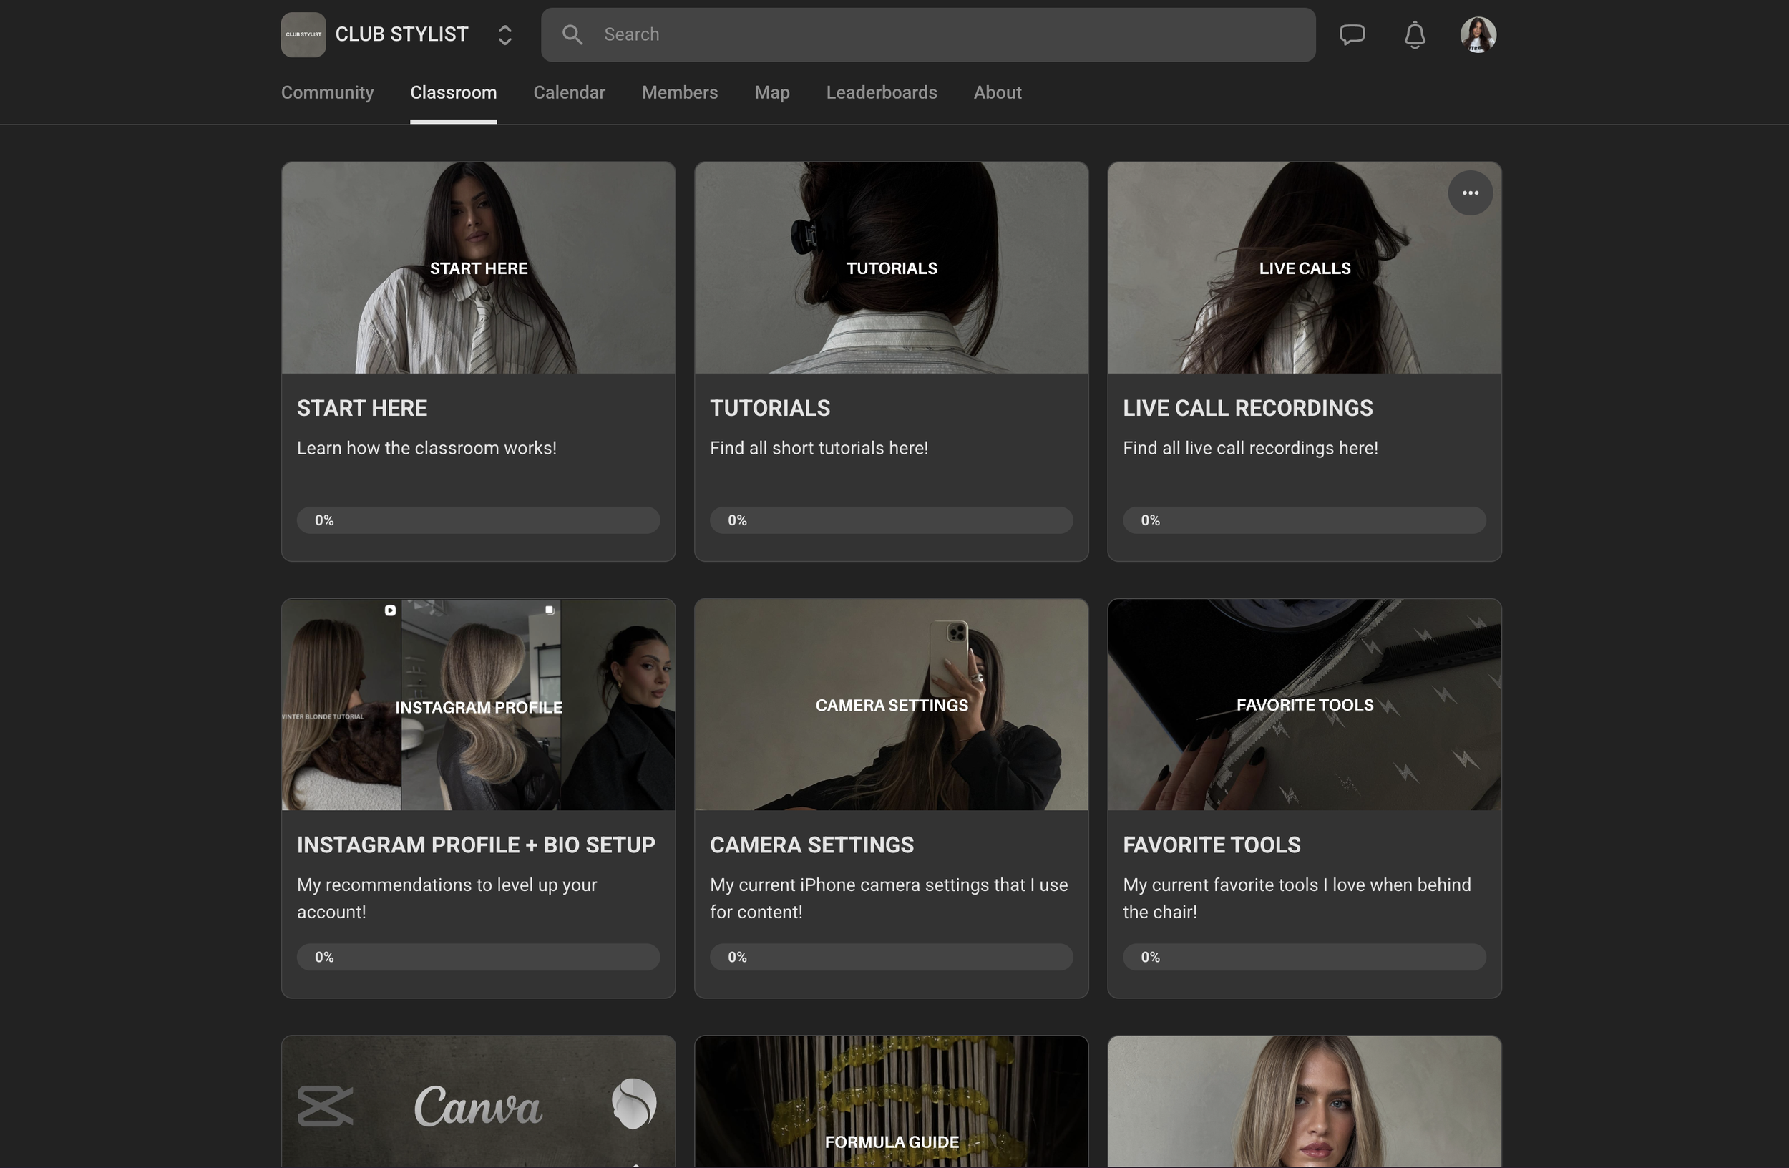Viewport: 1789px width, 1168px height.
Task: Open the three-dots menu on Live Calls
Action: [x=1470, y=193]
